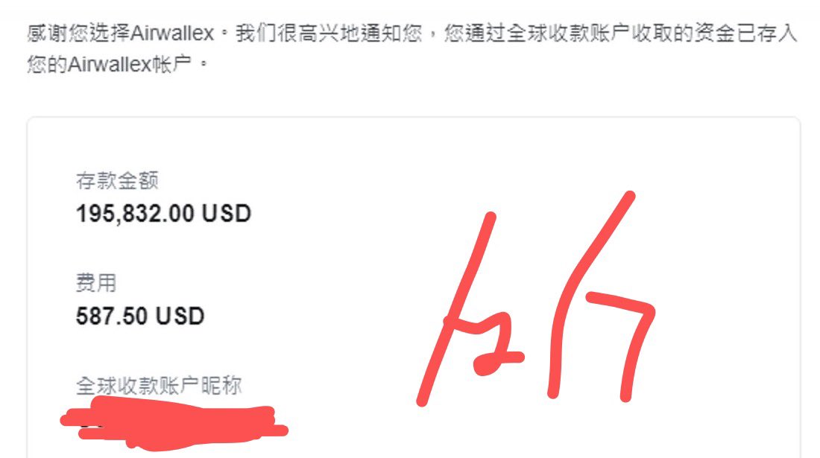Click the 费用 fee label
This screenshot has height=458, width=820.
[x=96, y=282]
